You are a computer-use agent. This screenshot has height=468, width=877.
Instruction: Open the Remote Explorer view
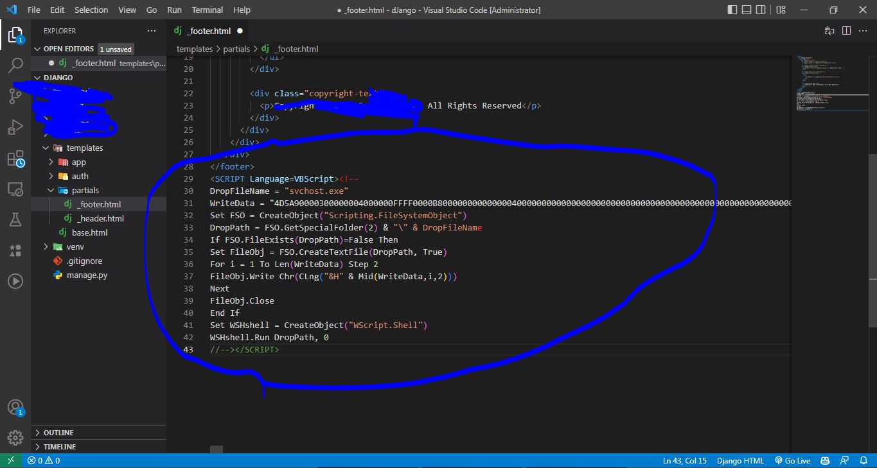coord(15,189)
